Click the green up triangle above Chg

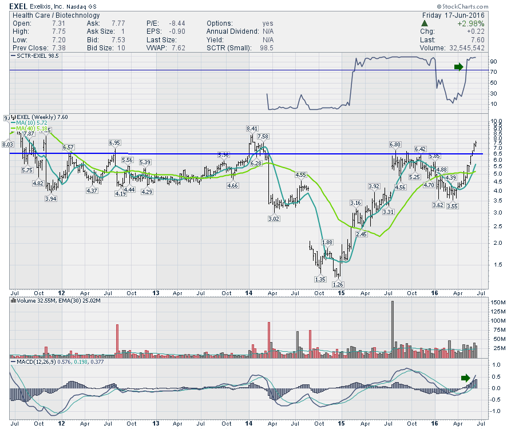[x=424, y=23]
